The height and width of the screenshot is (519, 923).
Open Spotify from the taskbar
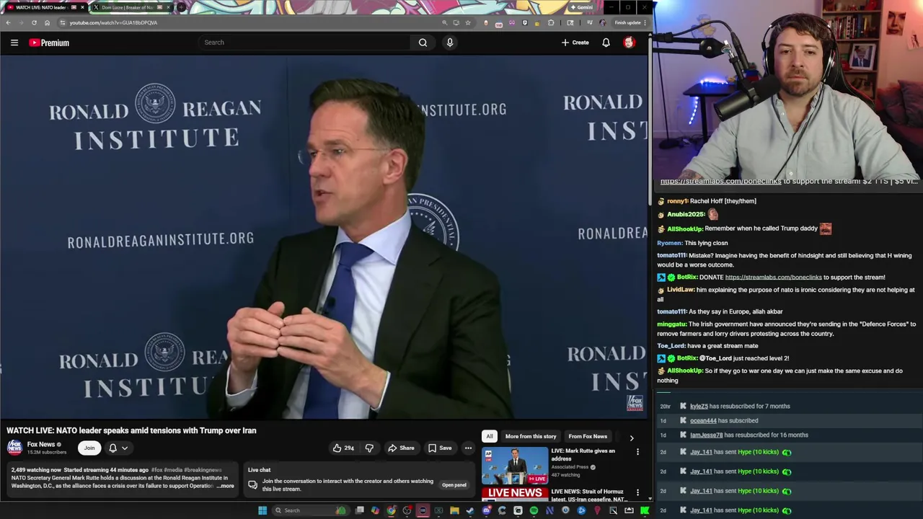534,510
